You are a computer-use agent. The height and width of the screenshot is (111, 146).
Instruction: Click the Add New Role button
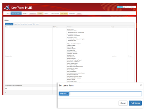point(9,24)
